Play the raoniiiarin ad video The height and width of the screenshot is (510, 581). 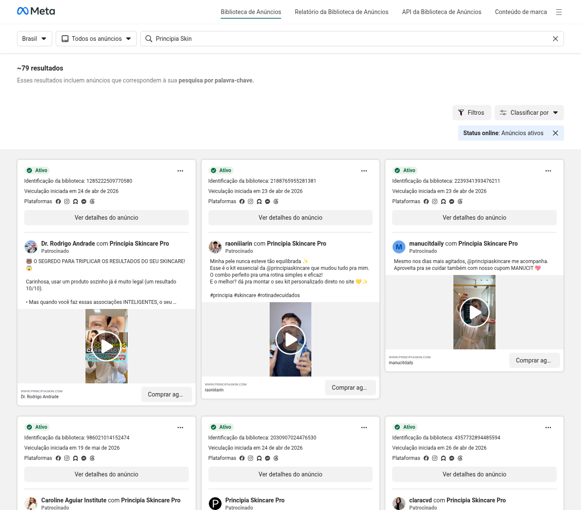[290, 340]
